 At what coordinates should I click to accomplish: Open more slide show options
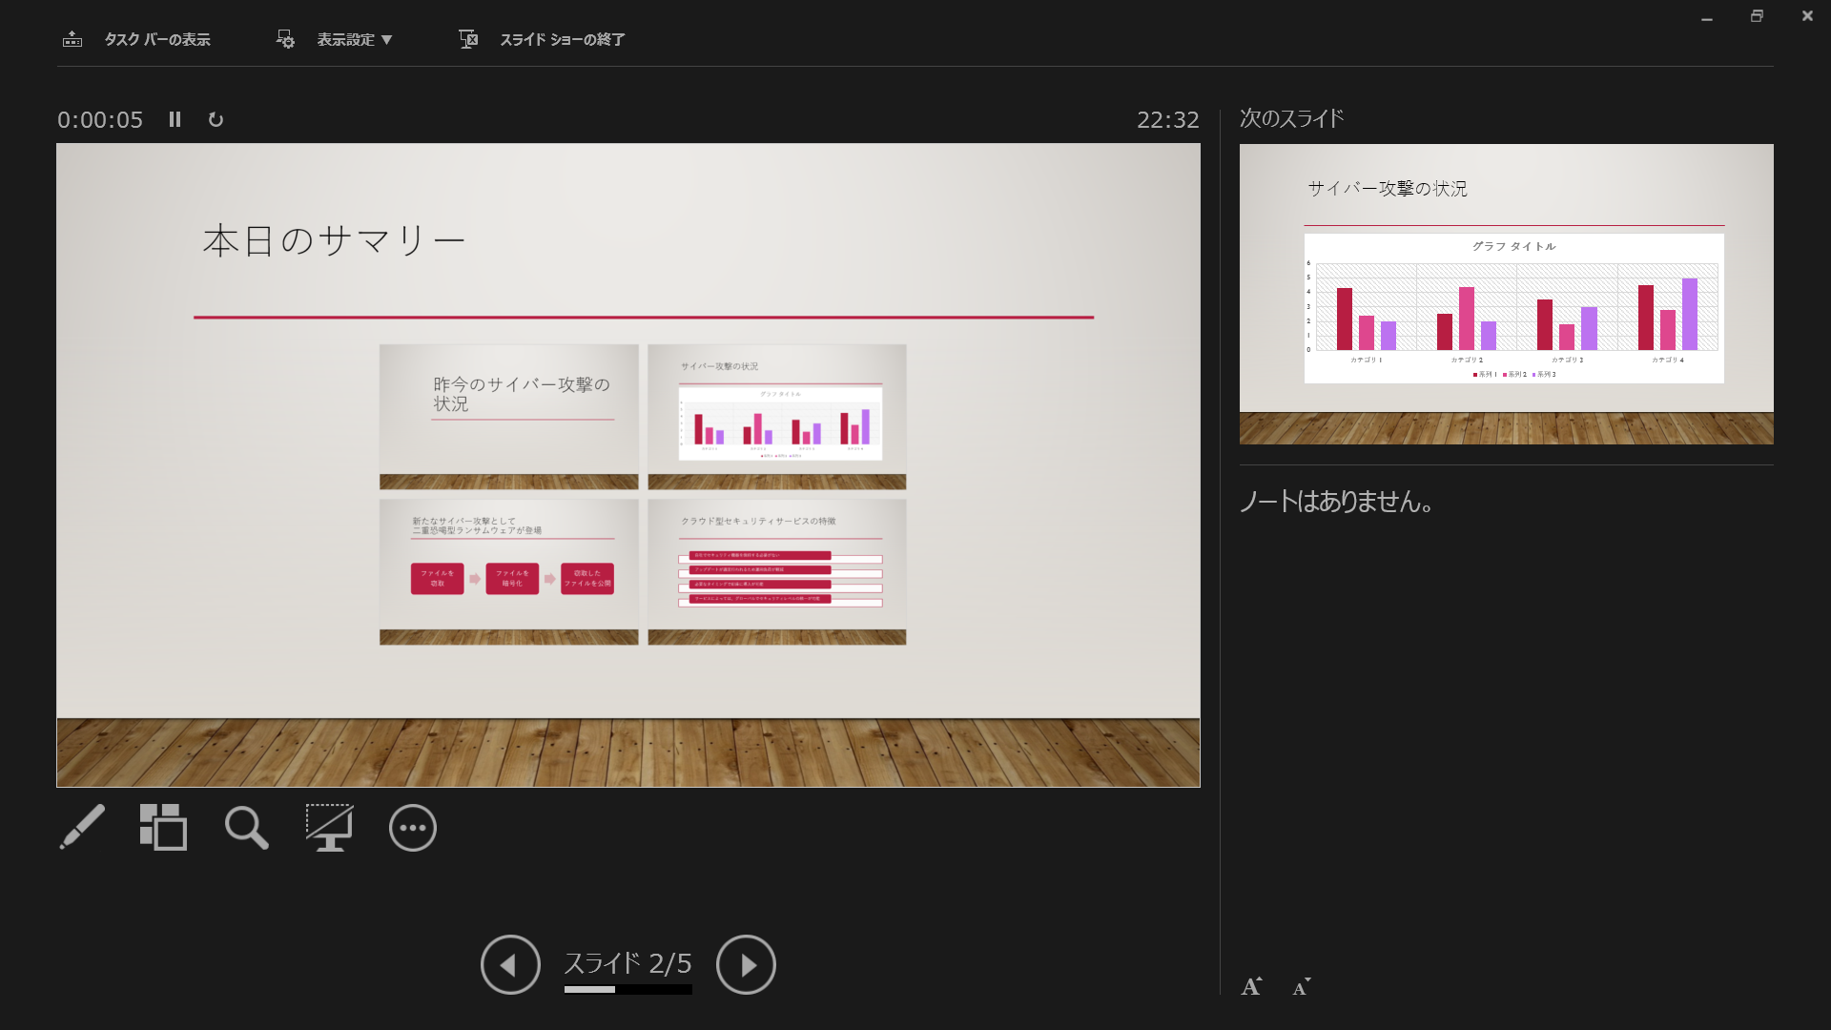coord(411,828)
